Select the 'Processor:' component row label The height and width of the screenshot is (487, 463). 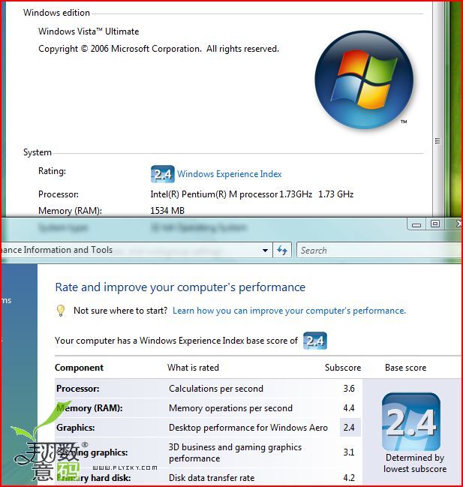77,389
